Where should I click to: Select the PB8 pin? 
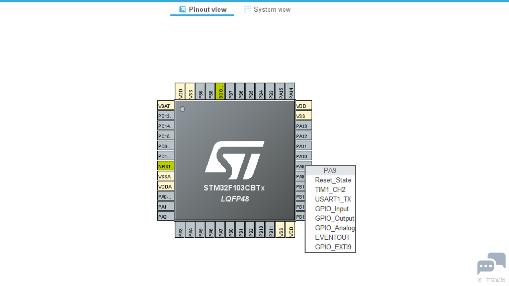point(210,91)
